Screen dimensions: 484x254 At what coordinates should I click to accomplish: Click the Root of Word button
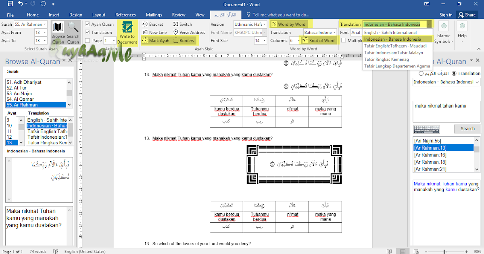pos(319,40)
